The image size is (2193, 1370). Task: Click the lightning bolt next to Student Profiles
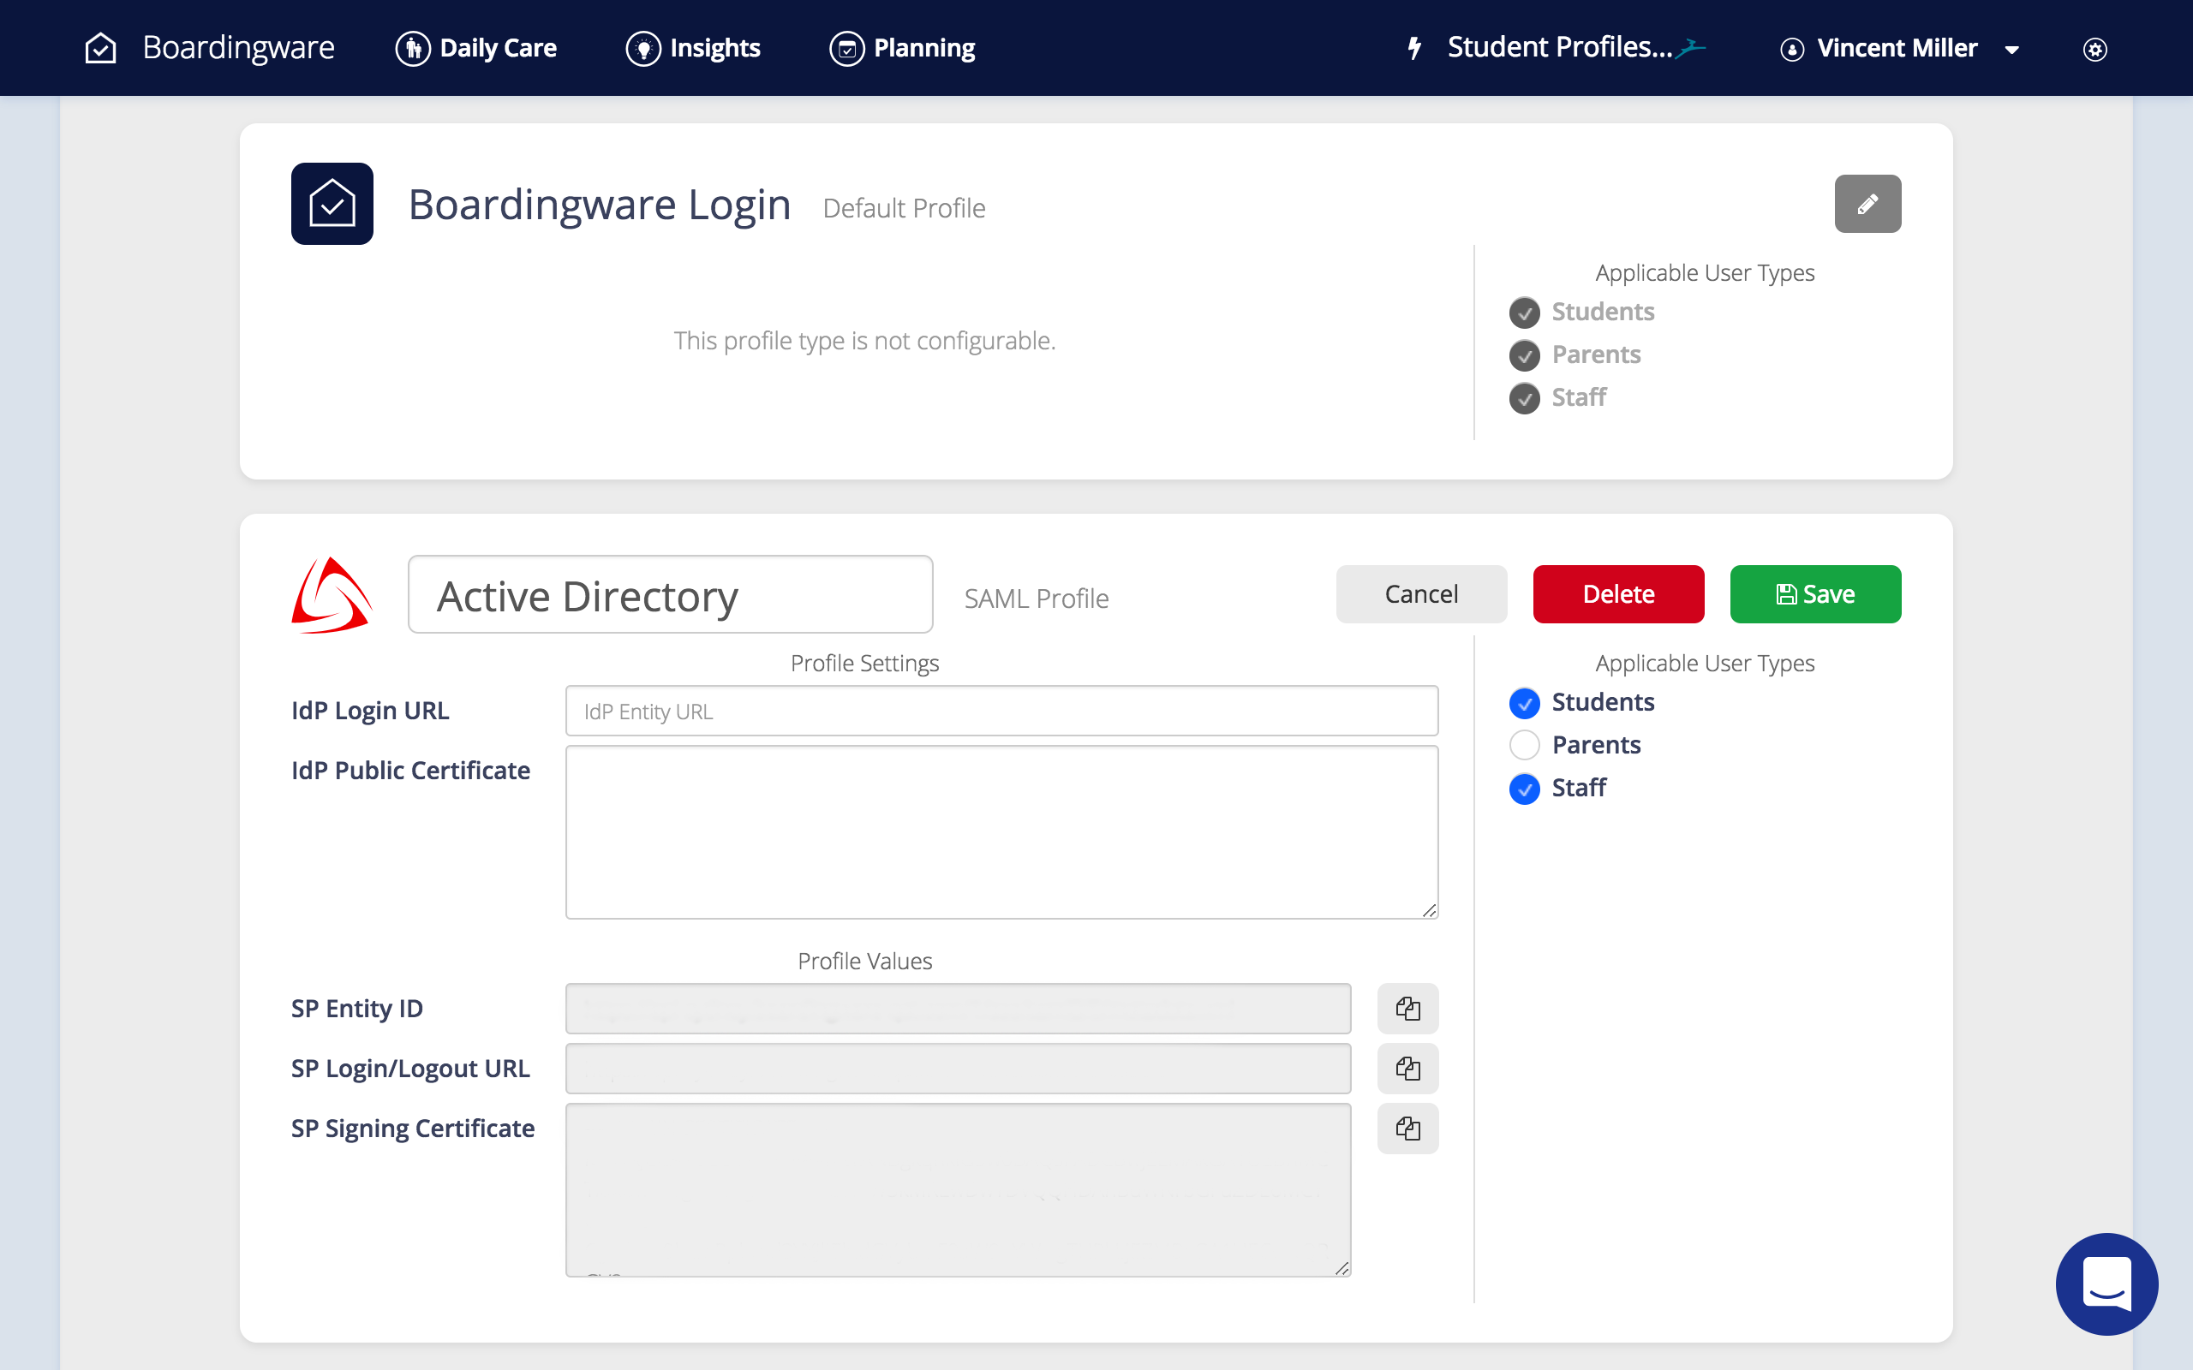(x=1414, y=47)
